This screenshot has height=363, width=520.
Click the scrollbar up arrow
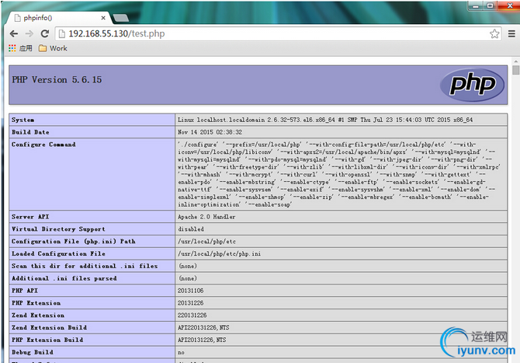515,61
